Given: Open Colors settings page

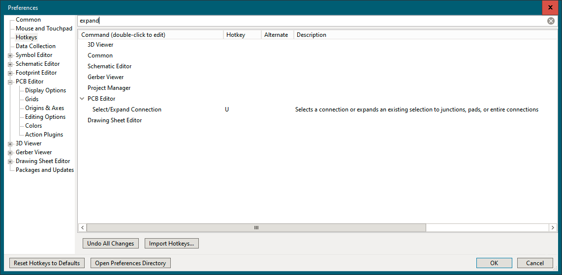Looking at the screenshot, I should click(33, 126).
